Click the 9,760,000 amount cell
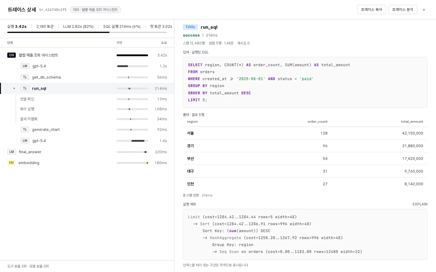This screenshot has width=436, height=272. pyautogui.click(x=414, y=171)
